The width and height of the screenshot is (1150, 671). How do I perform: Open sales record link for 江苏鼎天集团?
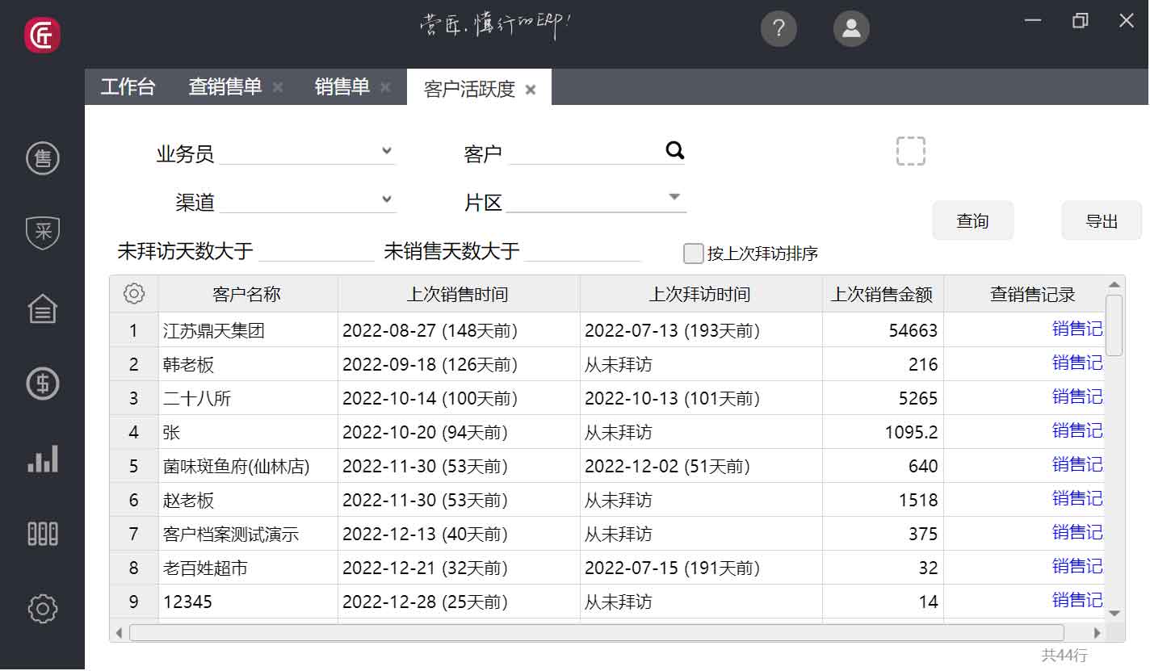pos(1077,329)
